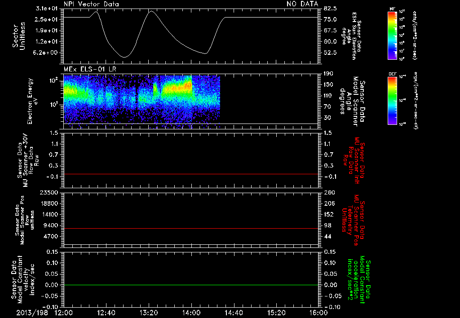
Task: Click the 67.5 degree tick label
Action: click(x=330, y=31)
